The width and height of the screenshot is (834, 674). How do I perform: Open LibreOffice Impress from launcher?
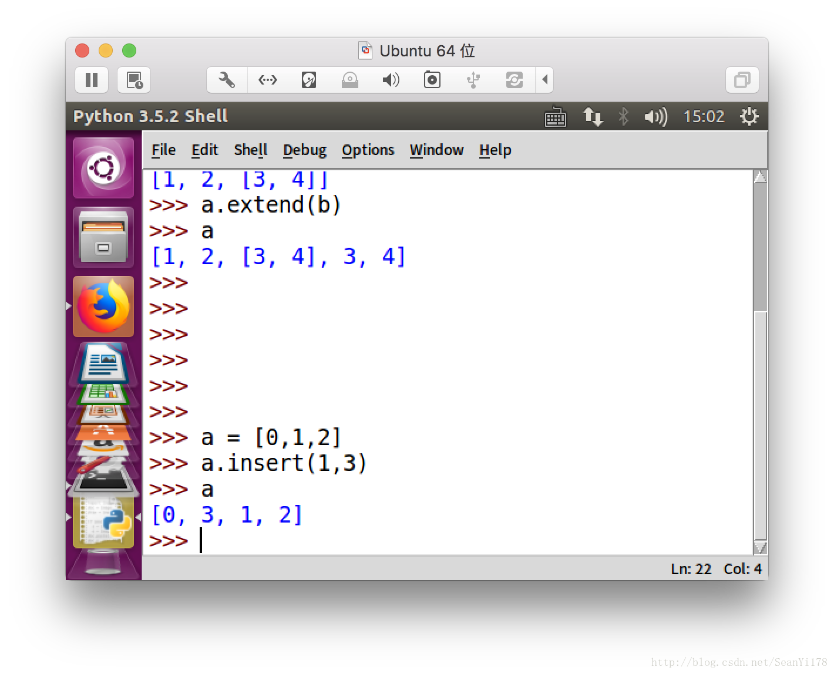103,414
